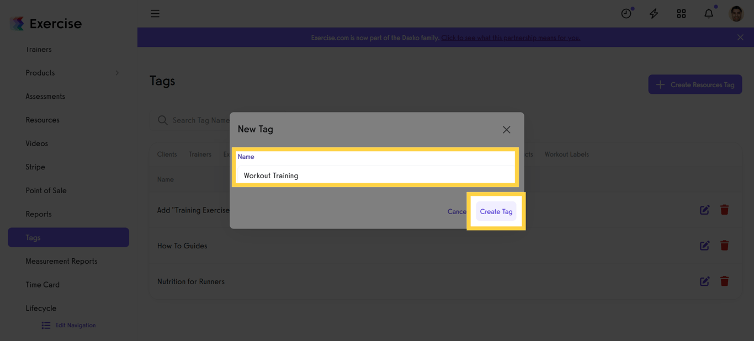Viewport: 754px width, 341px height.
Task: Click the Create Tag button
Action: tap(496, 211)
